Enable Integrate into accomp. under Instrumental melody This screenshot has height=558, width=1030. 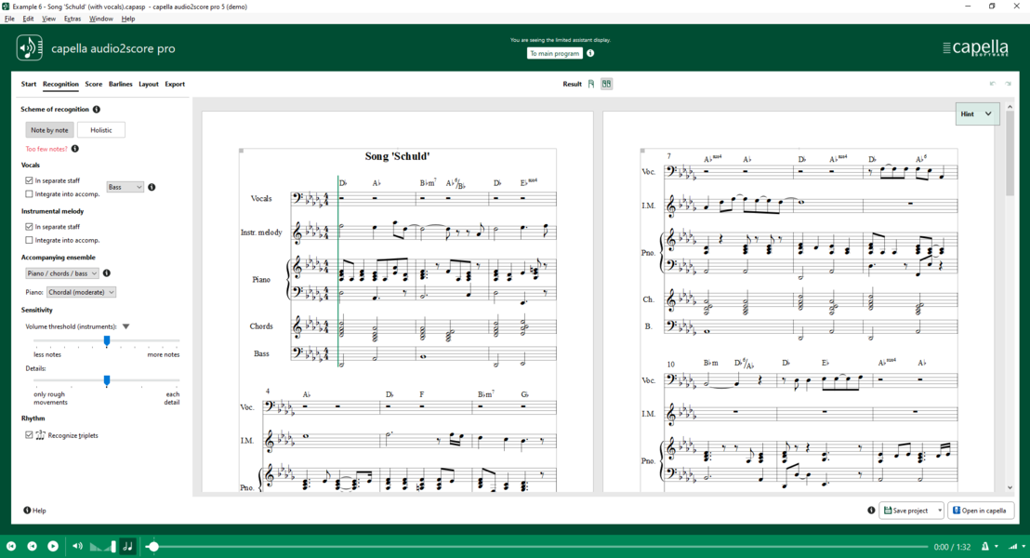coord(29,240)
